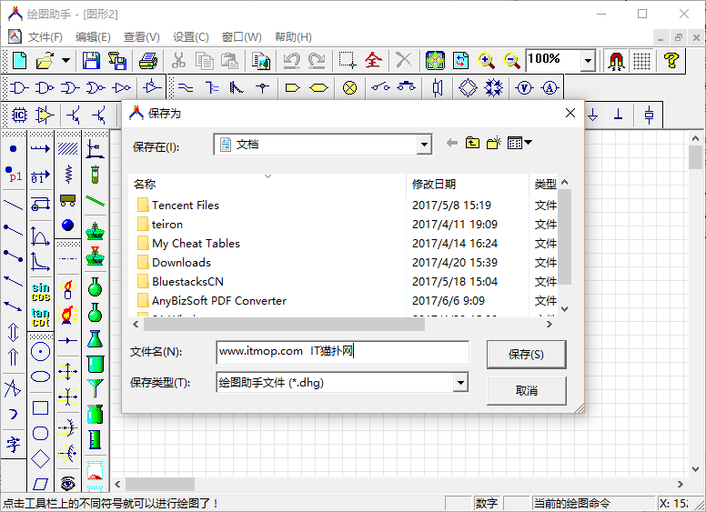The width and height of the screenshot is (706, 512).
Task: Sort by the 修改日期 column header
Action: 468,184
